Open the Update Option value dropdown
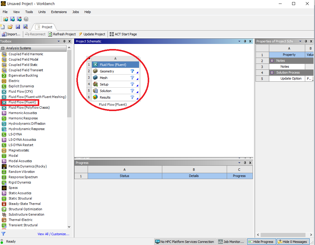Image resolution: width=315 pixels, height=245 pixels. pos(313,79)
